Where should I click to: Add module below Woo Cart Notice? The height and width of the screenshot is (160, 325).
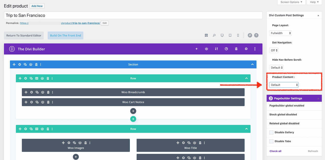click(133, 111)
